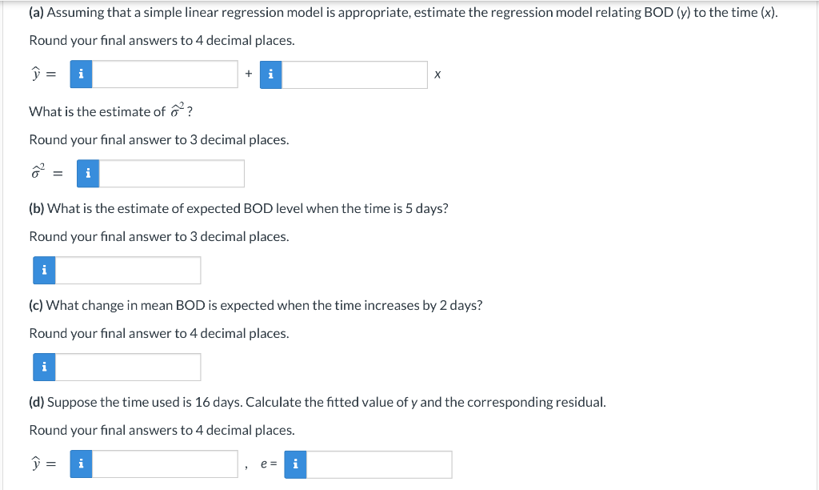Click the mean BOD change answer box in (c)
The image size is (819, 490).
pyautogui.click(x=128, y=367)
